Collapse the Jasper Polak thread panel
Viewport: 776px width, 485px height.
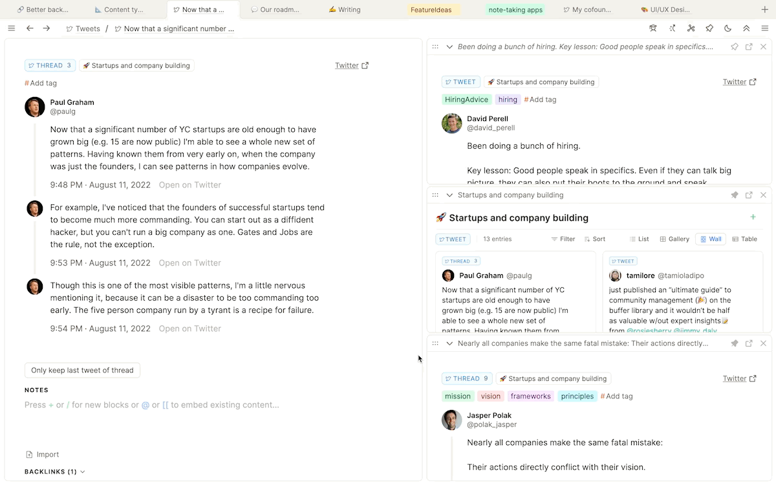click(x=449, y=343)
